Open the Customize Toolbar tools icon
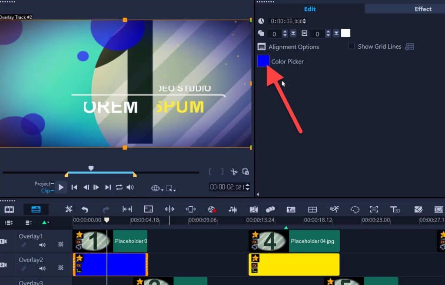Screen dimensions: 445x285 [x=69, y=209]
